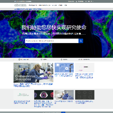Click the fourth quick-links strip icon
The image size is (113, 113).
(x=79, y=59)
